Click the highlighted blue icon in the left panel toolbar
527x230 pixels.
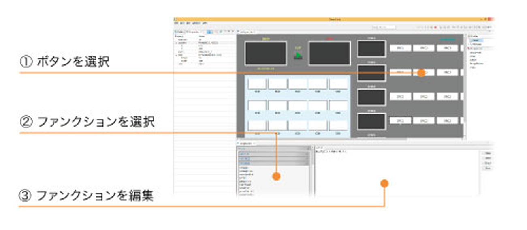209,31
